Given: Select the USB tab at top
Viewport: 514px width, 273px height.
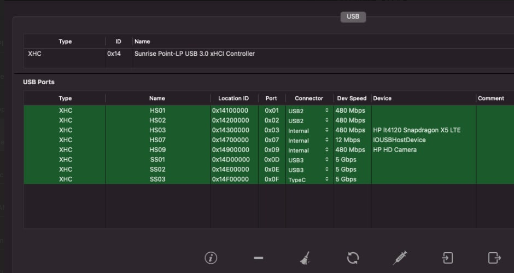Looking at the screenshot, I should [353, 17].
